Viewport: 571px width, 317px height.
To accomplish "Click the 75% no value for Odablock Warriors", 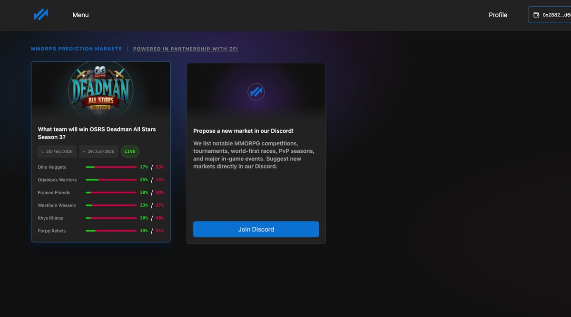I will 160,180.
